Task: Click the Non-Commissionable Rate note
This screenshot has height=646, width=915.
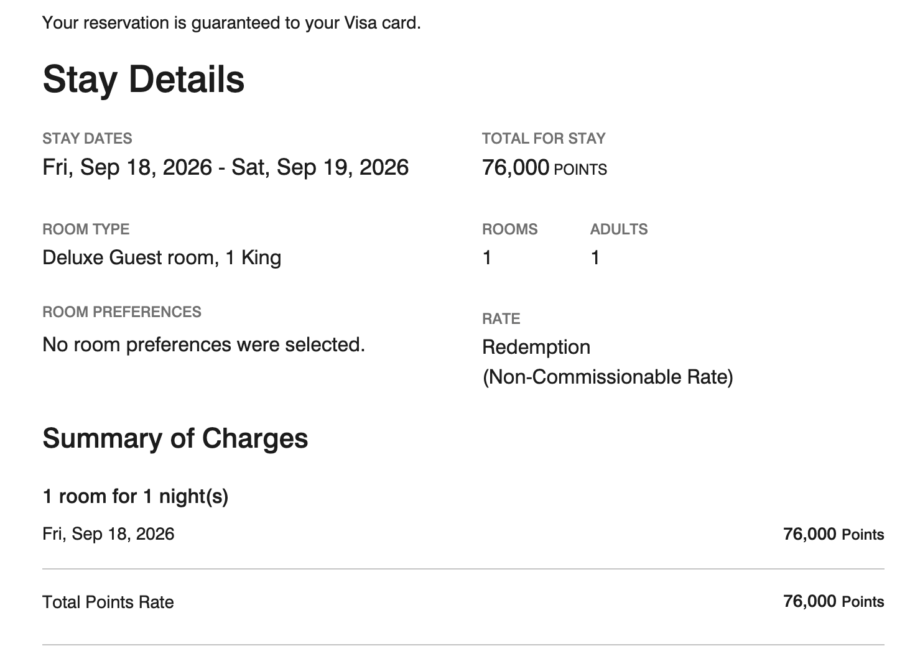Action: (608, 377)
